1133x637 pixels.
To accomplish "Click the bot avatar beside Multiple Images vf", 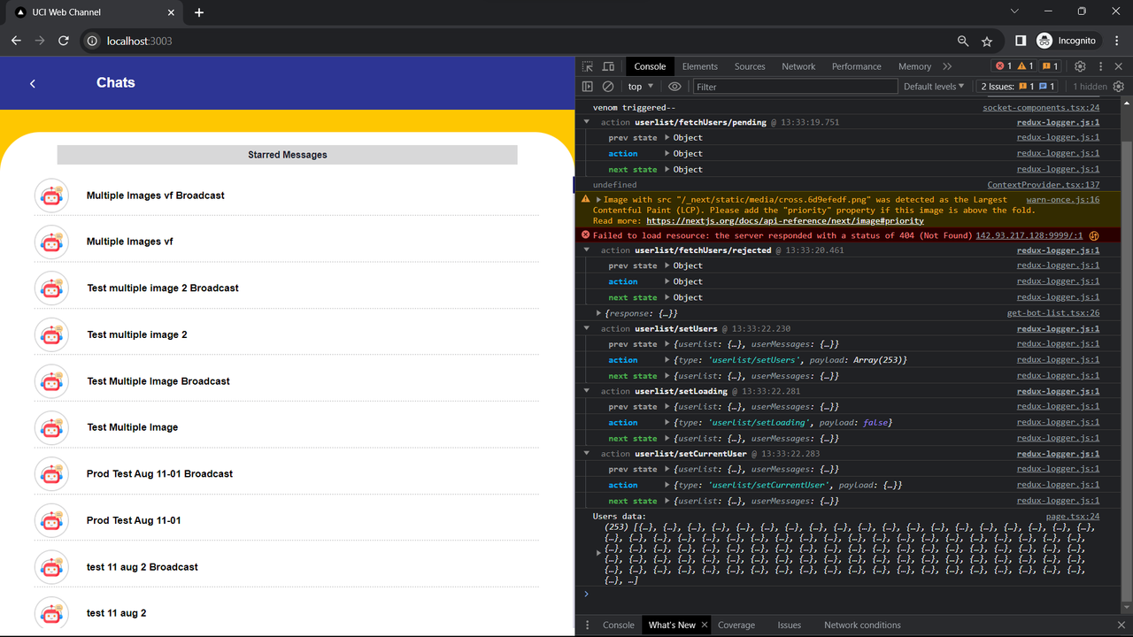I will point(51,242).
